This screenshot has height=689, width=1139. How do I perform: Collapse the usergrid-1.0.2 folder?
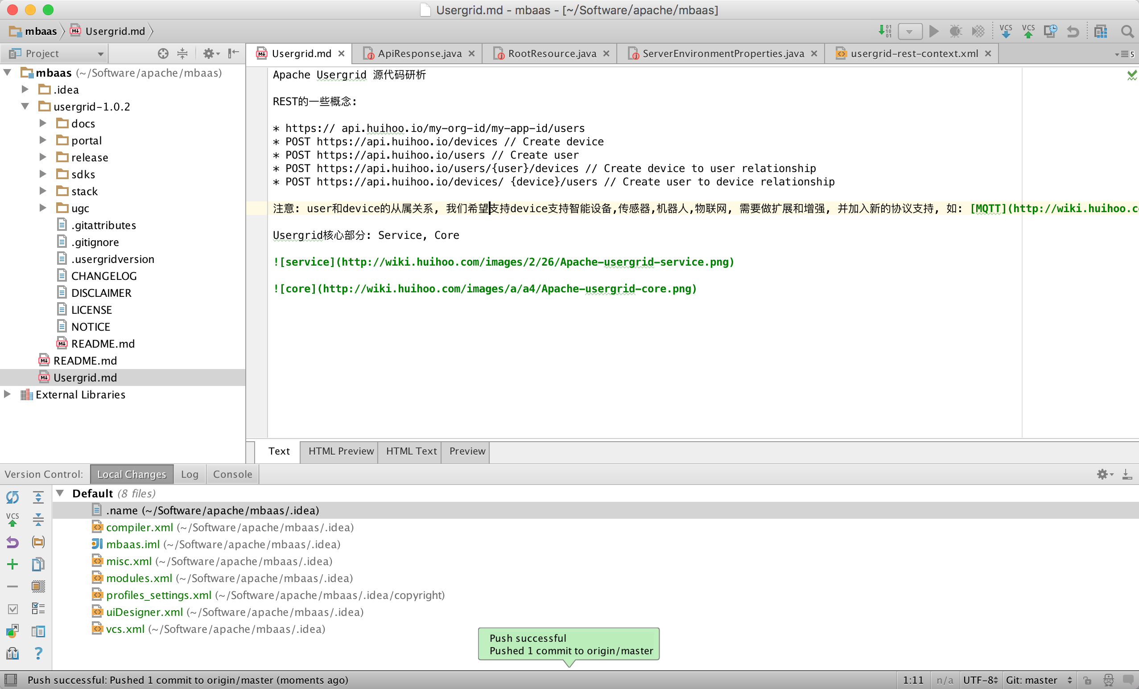[x=25, y=106]
